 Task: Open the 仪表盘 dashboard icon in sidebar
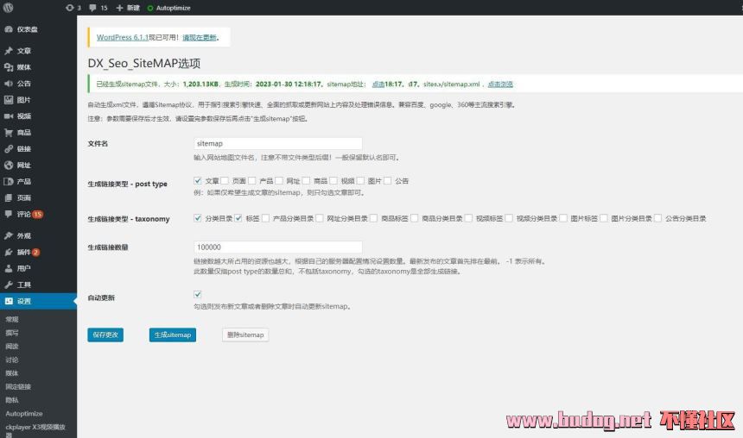[x=9, y=29]
